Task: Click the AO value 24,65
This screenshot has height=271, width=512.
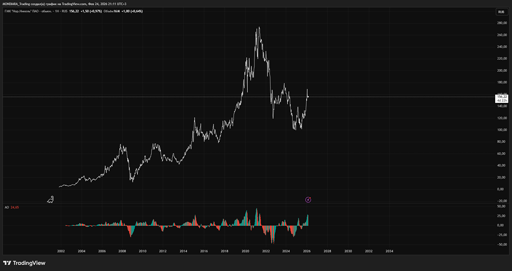Action: pyautogui.click(x=15, y=207)
